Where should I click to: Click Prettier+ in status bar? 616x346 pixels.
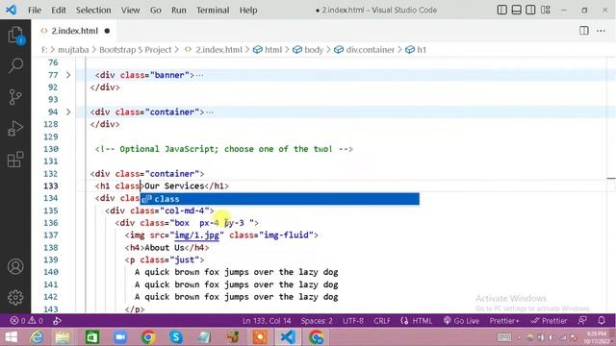click(504, 320)
